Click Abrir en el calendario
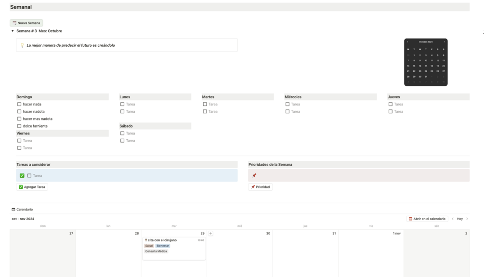This screenshot has width=484, height=277. coord(427,219)
